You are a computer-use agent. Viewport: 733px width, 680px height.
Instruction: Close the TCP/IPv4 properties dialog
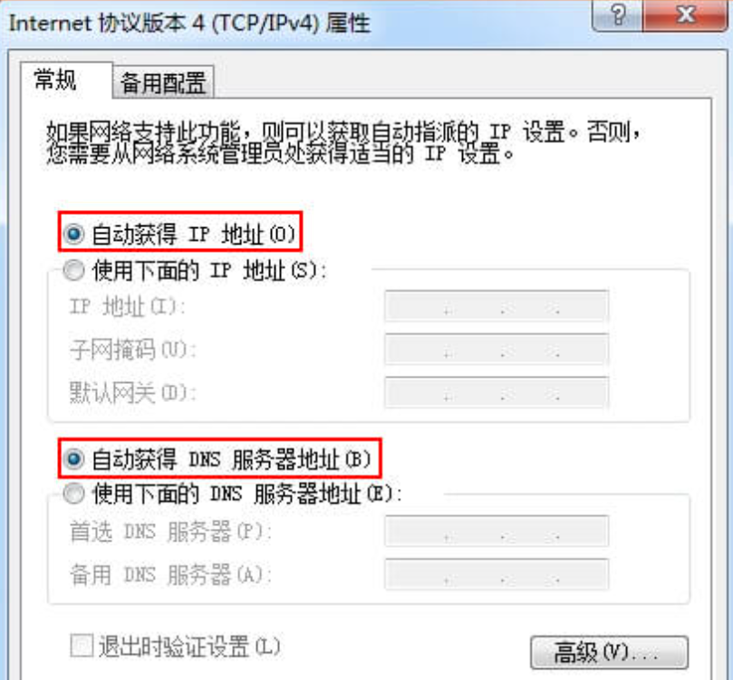685,15
